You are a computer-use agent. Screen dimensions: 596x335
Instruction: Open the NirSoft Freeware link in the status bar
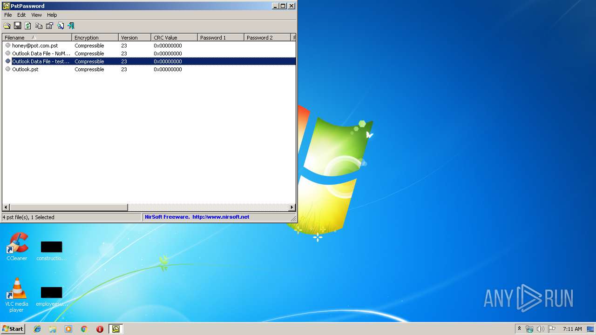point(197,217)
